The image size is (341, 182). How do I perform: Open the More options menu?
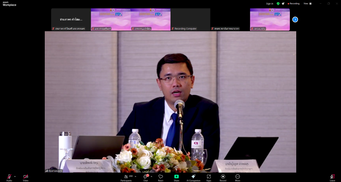[x=237, y=176]
